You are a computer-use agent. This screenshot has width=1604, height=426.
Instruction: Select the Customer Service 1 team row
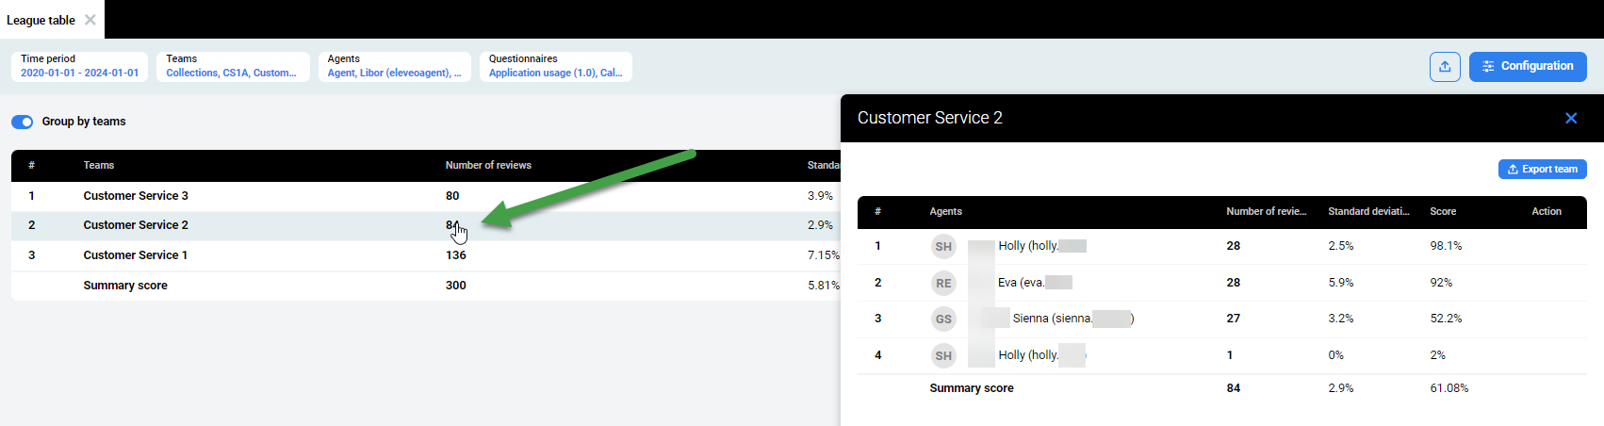(x=136, y=255)
